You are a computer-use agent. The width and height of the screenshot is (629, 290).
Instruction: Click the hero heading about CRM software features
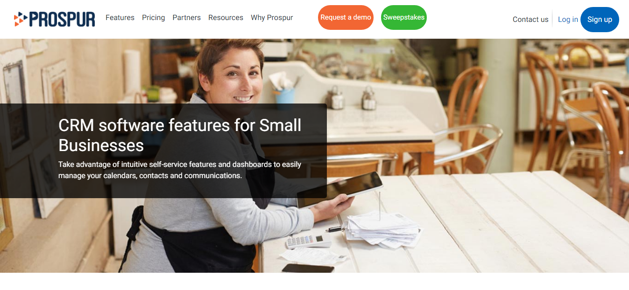click(180, 135)
